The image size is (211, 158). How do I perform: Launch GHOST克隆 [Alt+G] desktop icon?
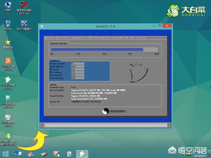8,83
